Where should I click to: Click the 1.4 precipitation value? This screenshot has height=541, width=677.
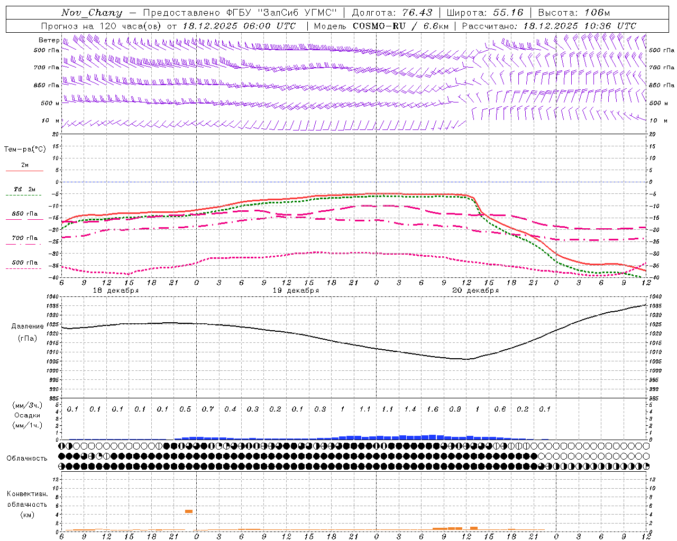coord(410,409)
